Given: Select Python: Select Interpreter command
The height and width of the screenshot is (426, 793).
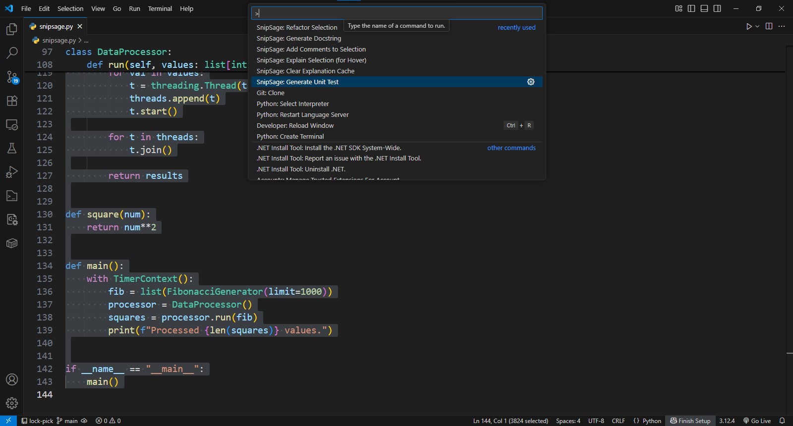Looking at the screenshot, I should click(x=397, y=104).
